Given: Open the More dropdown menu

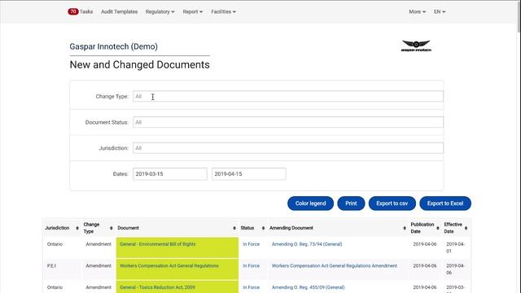Looking at the screenshot, I should coord(417,11).
